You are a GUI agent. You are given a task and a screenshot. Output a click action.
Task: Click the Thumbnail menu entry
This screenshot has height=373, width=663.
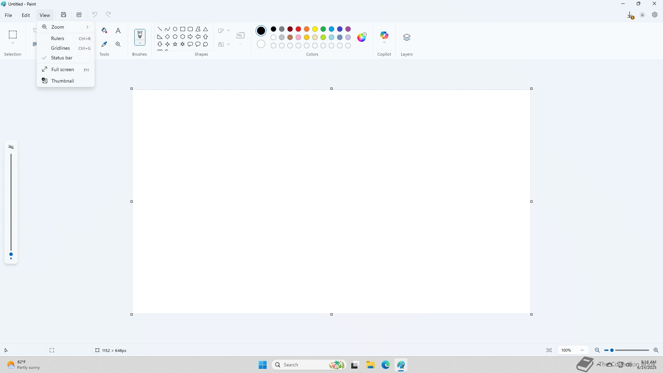tap(63, 81)
